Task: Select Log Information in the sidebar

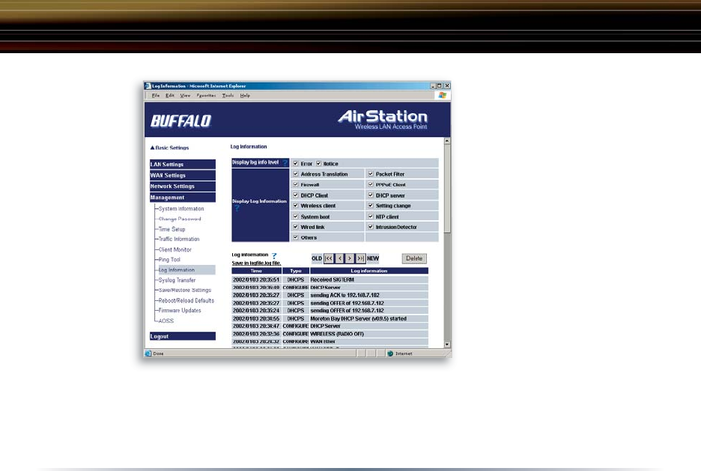Action: click(187, 270)
